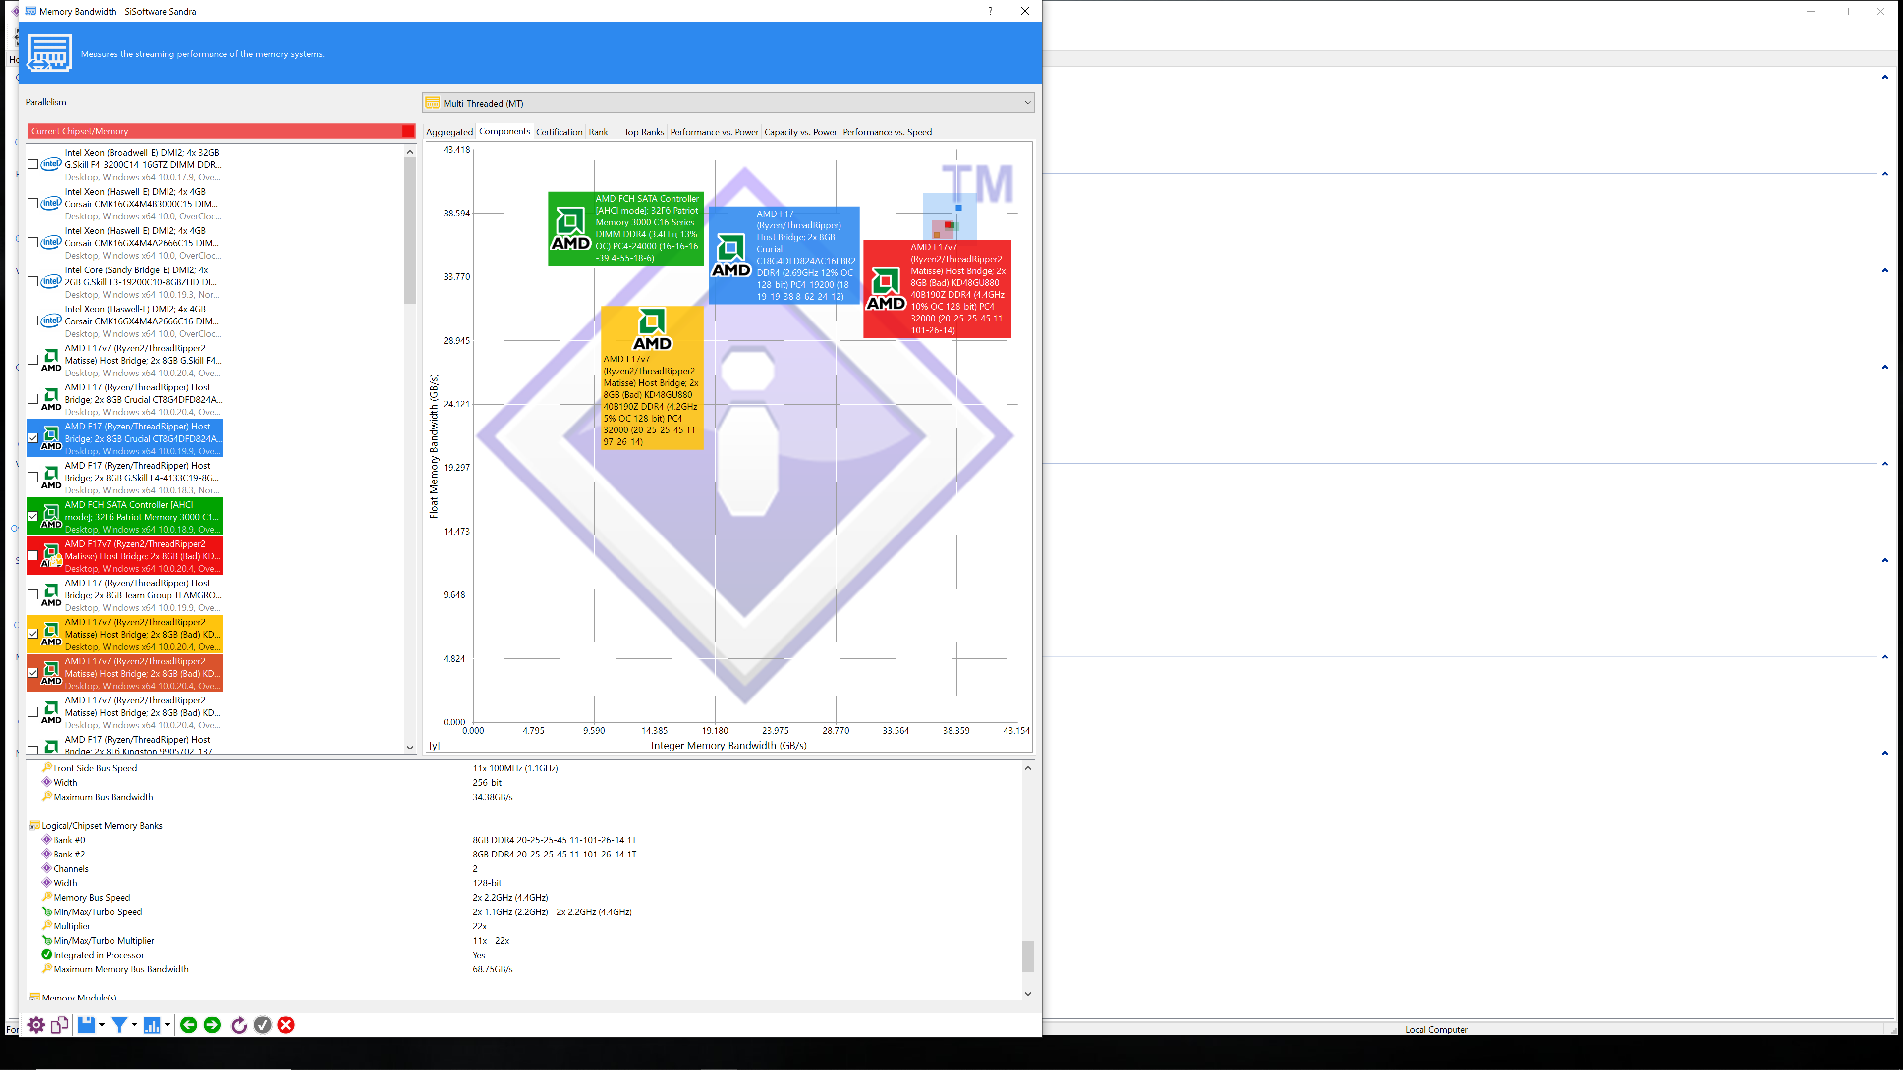Uncheck the green AMD FCH SATA Controller entry
Viewport: 1903px width, 1070px height.
(33, 516)
